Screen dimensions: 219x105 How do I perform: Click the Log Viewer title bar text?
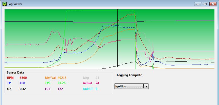click(x=16, y=4)
